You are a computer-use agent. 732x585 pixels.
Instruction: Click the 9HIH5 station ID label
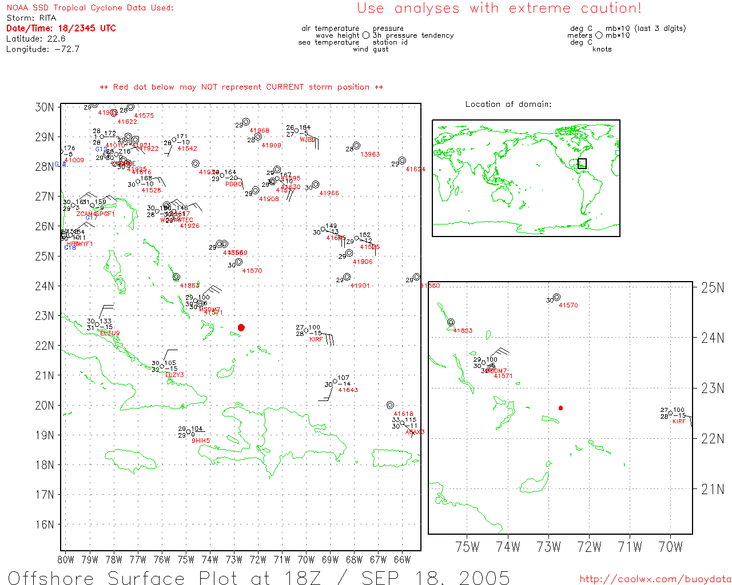click(201, 441)
